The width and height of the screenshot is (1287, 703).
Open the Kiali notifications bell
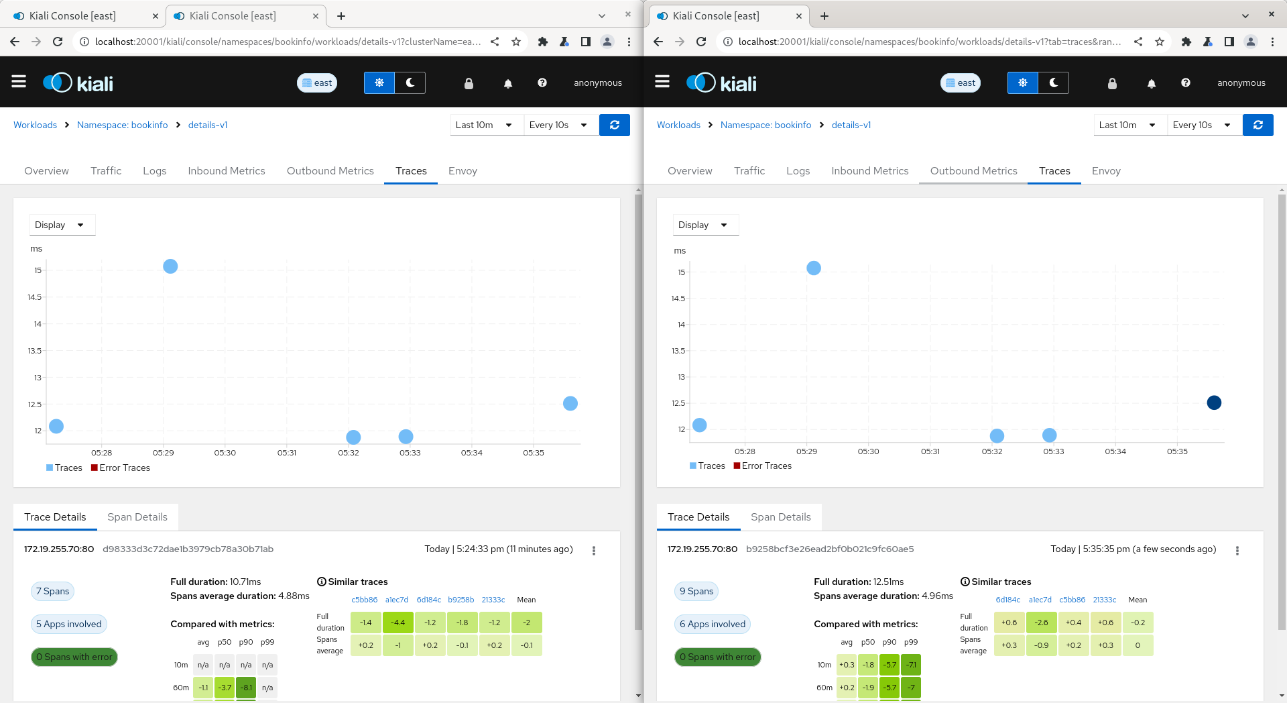(x=507, y=83)
